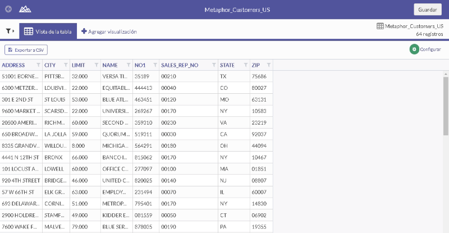Click the Metaphor_Customers_US dataset table icon
Screen dimensions: 449x233
coord(380,26)
